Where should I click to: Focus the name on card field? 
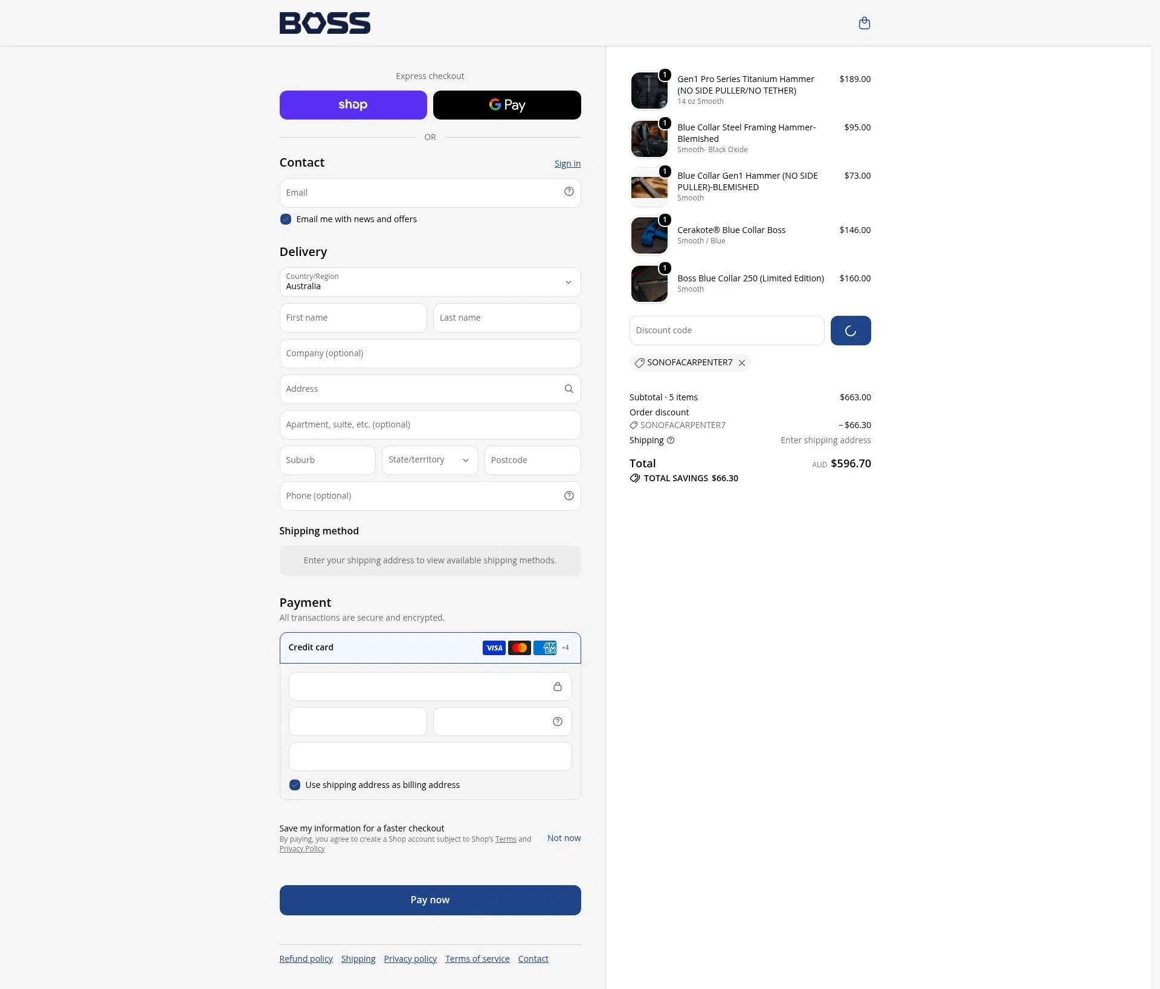click(x=430, y=757)
